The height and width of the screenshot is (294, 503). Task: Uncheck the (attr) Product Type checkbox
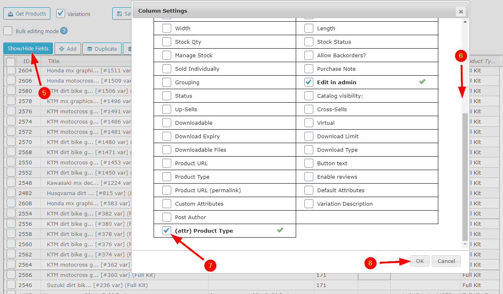(166, 231)
